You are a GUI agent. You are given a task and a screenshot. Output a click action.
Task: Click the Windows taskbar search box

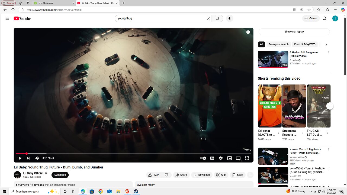tap(34, 191)
